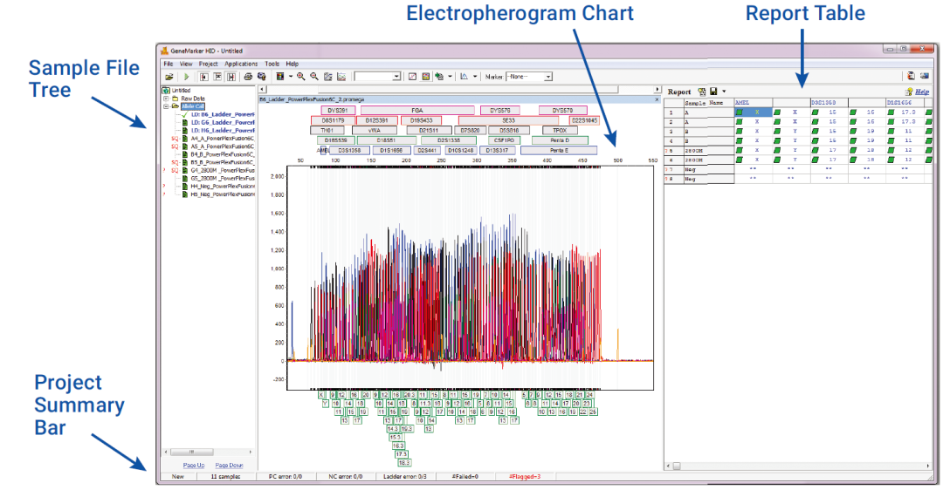
Task: Click the 17.3 allele label below the chart
Action: click(x=401, y=454)
